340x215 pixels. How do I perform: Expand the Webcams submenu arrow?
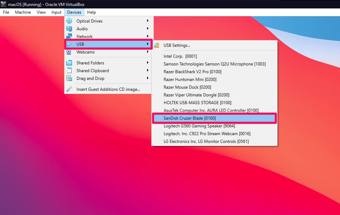point(148,52)
